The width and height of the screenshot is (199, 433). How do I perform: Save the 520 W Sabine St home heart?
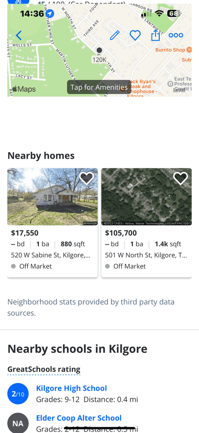tap(86, 178)
